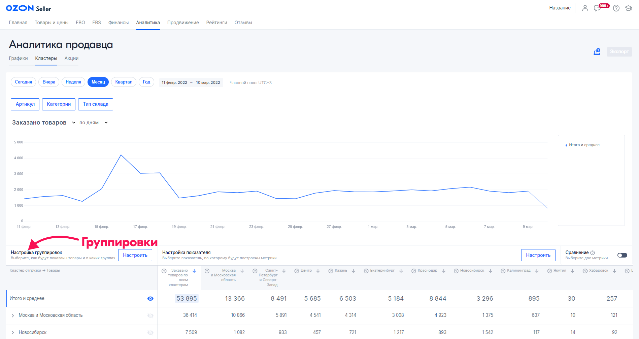Select the Месяц period

[98, 82]
